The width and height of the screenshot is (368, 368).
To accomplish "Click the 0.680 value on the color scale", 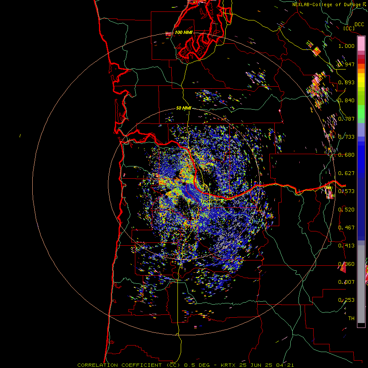I will (x=346, y=155).
